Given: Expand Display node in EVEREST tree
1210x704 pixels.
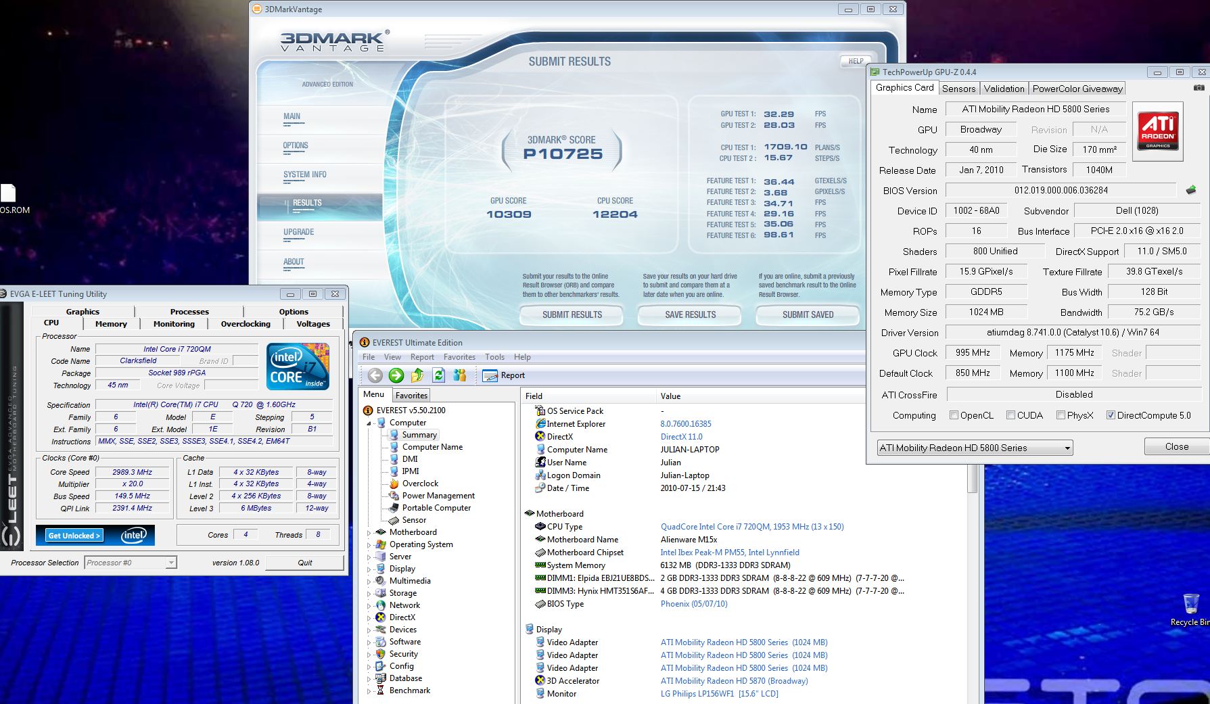Looking at the screenshot, I should (x=369, y=569).
